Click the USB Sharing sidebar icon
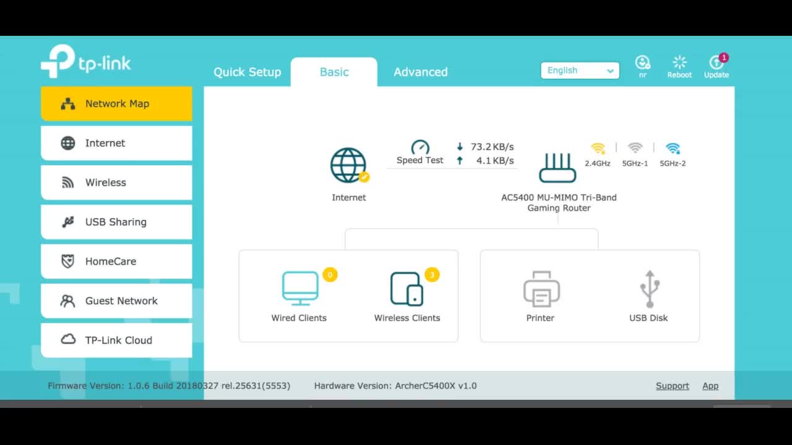 coord(68,222)
